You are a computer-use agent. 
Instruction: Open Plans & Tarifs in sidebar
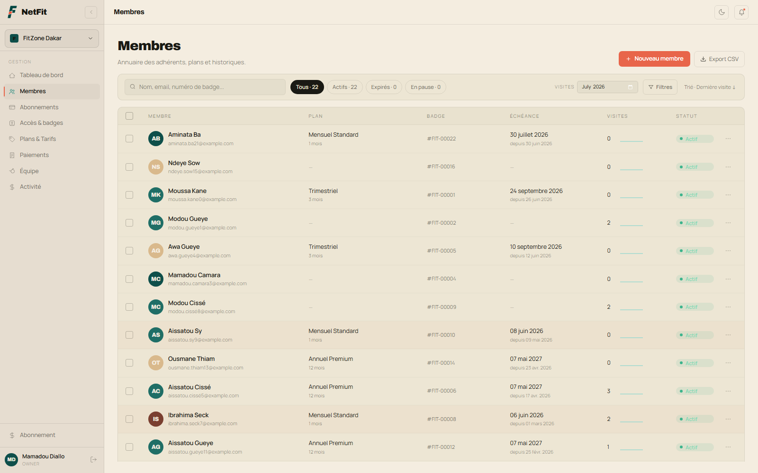[52, 139]
